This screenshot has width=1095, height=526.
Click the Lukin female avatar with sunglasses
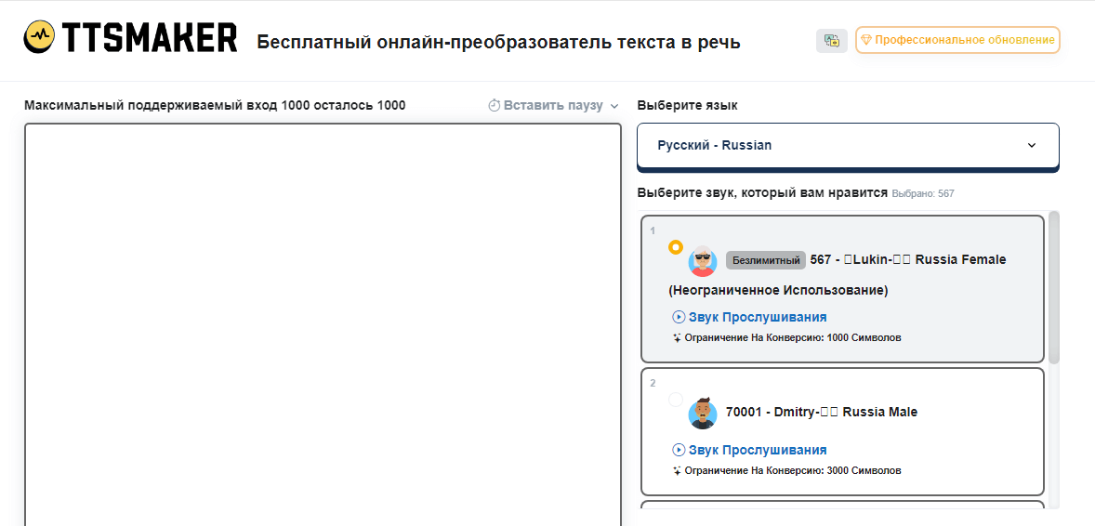pos(703,261)
